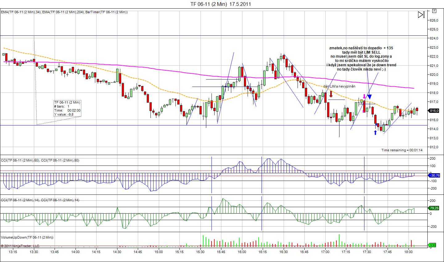Click the 18:00 time axis label
The width and height of the screenshot is (444, 262).
(408, 252)
